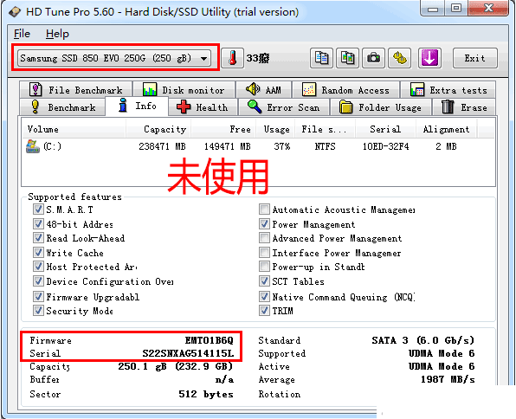Switch to the Benchmark tab

62,107
